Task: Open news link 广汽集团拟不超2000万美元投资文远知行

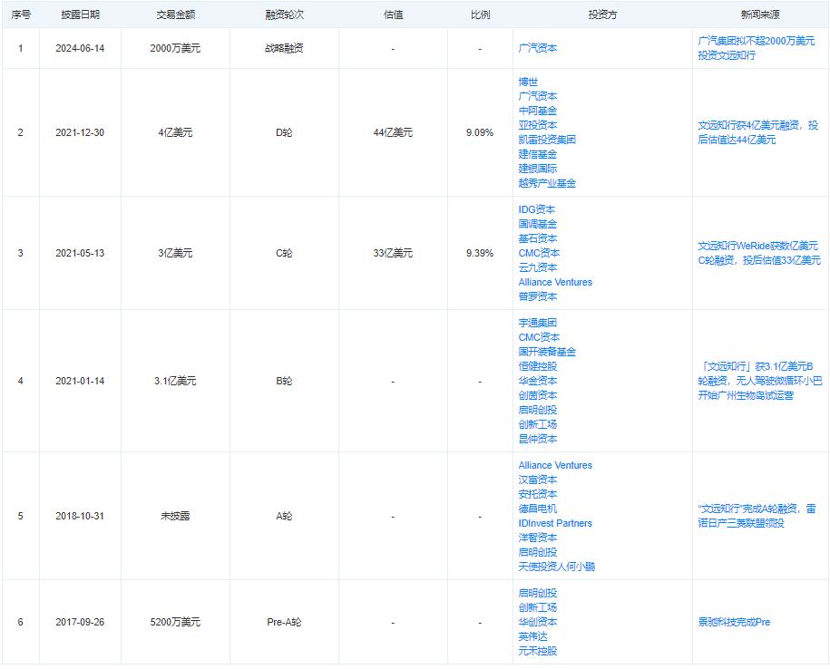Action: coord(756,48)
